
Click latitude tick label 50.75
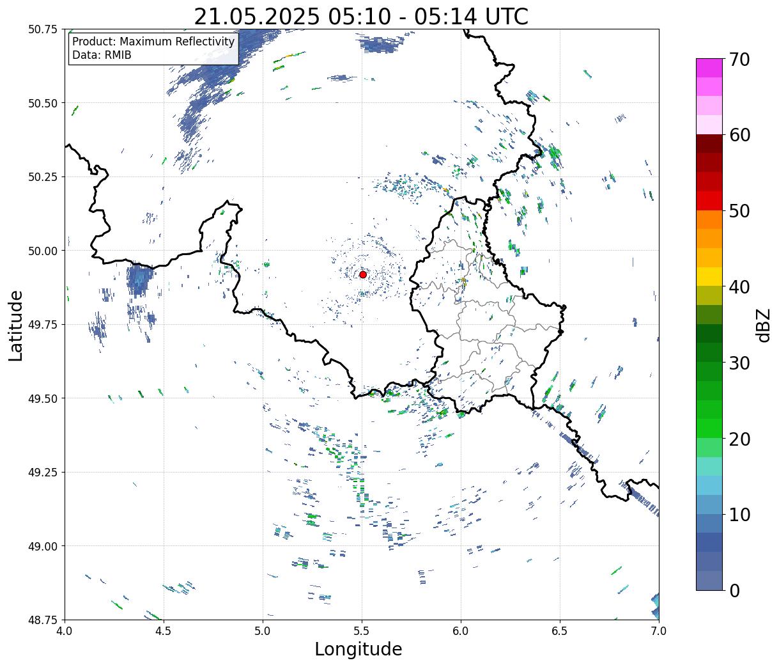tap(43, 29)
